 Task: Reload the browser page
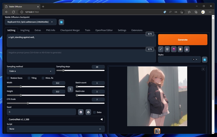(x=13, y=12)
